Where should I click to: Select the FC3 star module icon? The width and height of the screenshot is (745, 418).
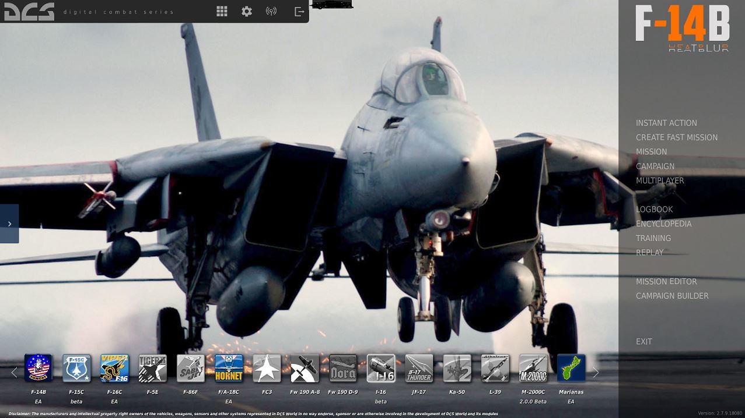267,368
